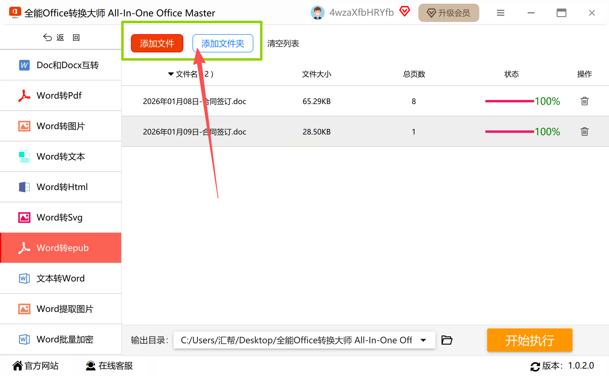The width and height of the screenshot is (609, 376).
Task: Select Word转Pdf in sidebar
Action: [x=59, y=96]
